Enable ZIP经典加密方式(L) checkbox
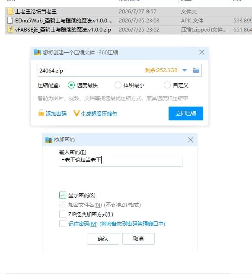252x274 pixels. 63,214
